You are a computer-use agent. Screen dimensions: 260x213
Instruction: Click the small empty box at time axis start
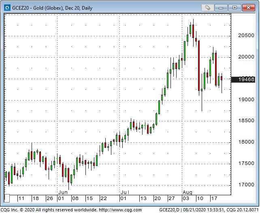pyautogui.click(x=7, y=198)
